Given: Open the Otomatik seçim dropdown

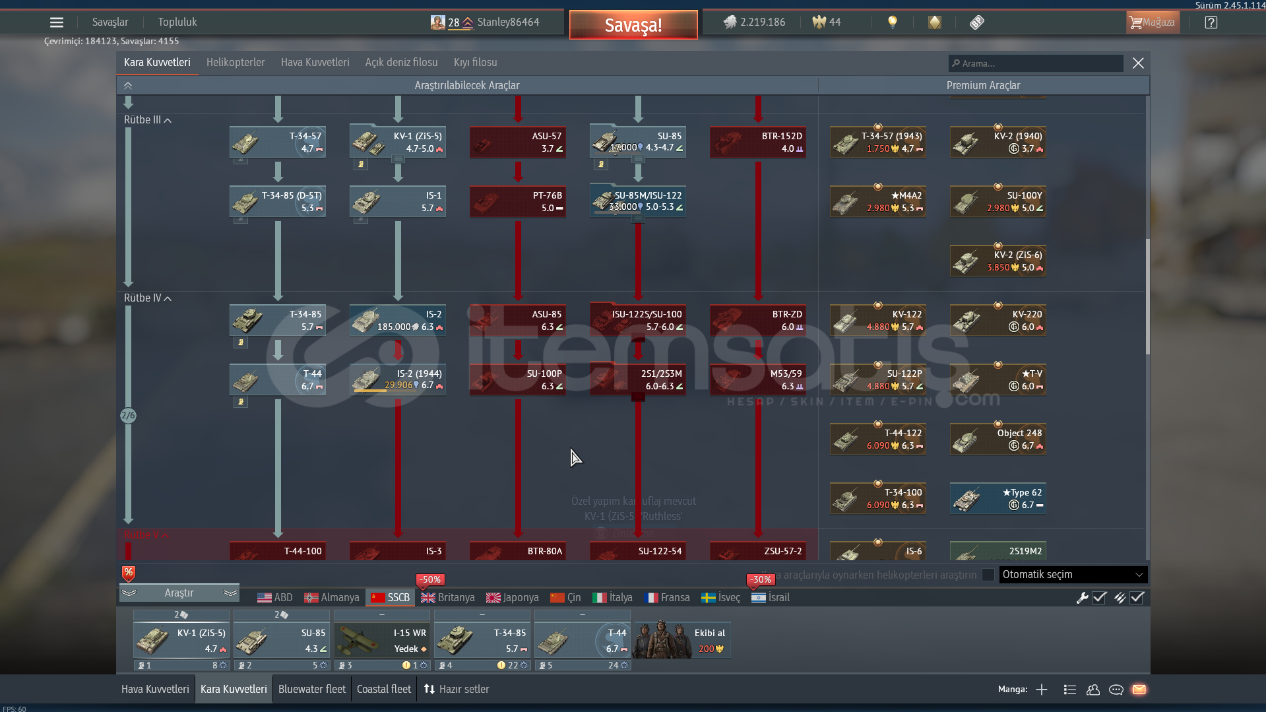Looking at the screenshot, I should [x=1073, y=575].
